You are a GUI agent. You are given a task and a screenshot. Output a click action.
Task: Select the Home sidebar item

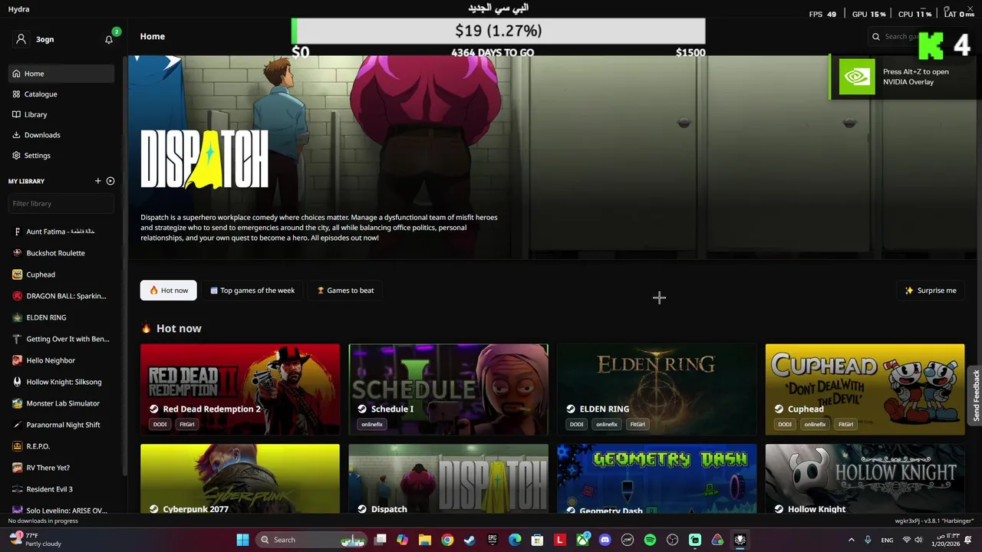point(61,74)
